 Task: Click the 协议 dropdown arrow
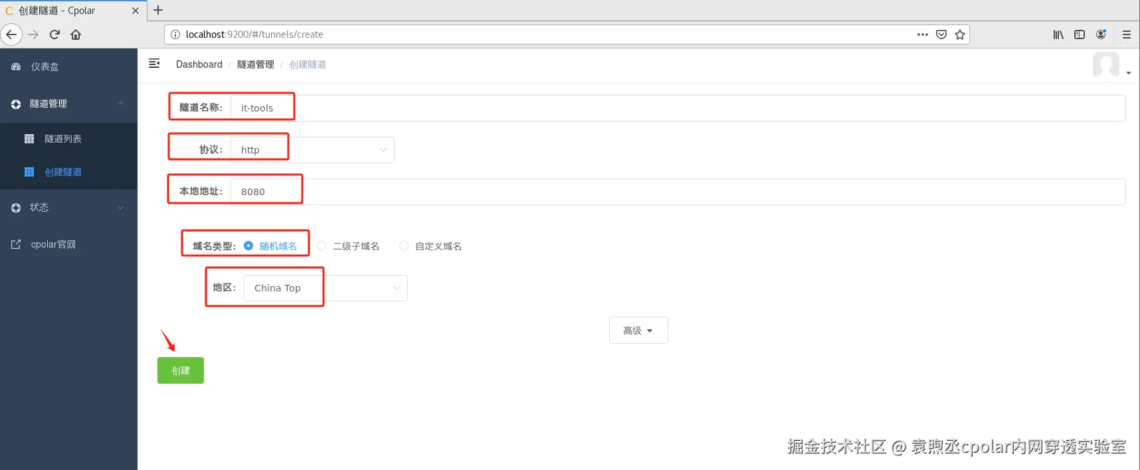[383, 150]
